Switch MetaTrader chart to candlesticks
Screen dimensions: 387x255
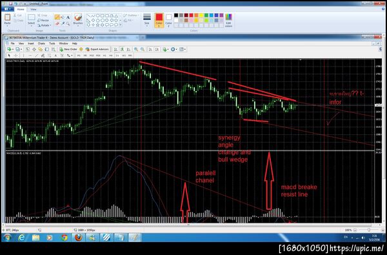pos(122,50)
